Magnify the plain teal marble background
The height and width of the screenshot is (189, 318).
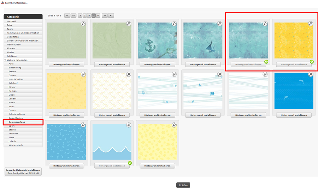265,24
